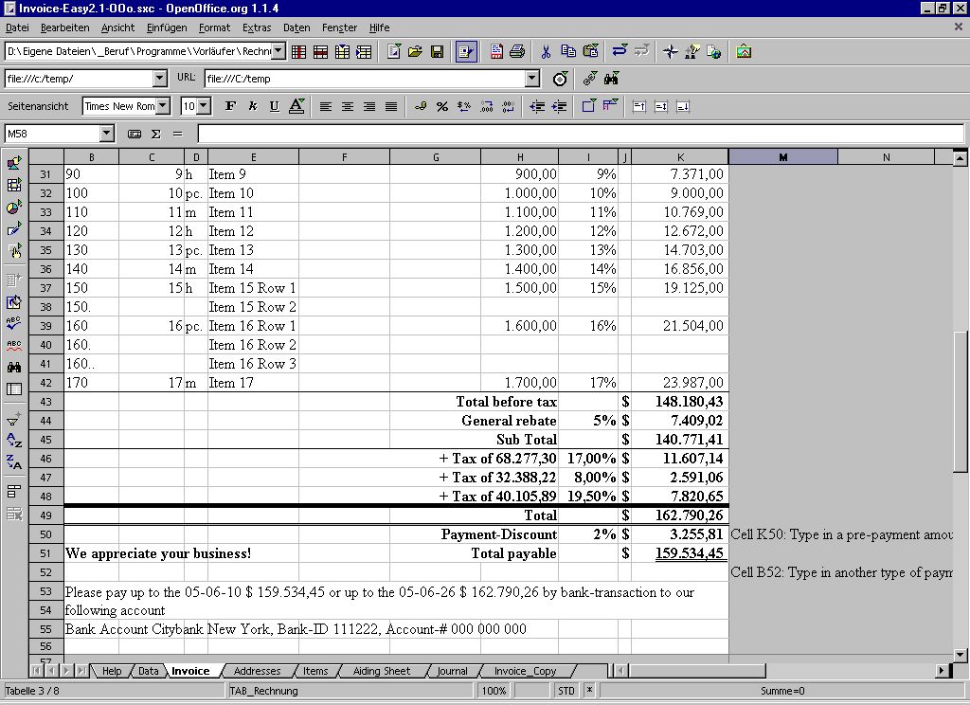Click the URL input field
This screenshot has width=970, height=705.
[x=365, y=79]
